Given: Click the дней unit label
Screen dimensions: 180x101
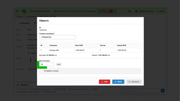Looking at the screenshot, I should (x=59, y=64).
